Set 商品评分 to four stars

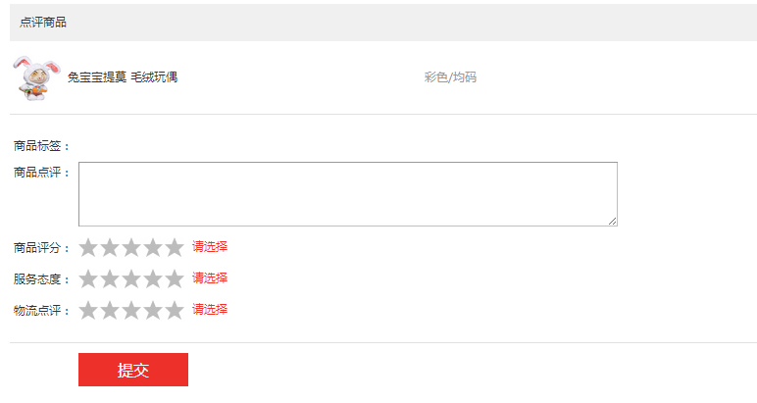pos(153,248)
